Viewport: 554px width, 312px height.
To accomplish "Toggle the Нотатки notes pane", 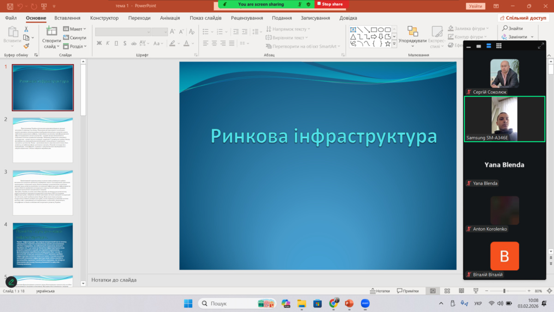I will pos(380,291).
